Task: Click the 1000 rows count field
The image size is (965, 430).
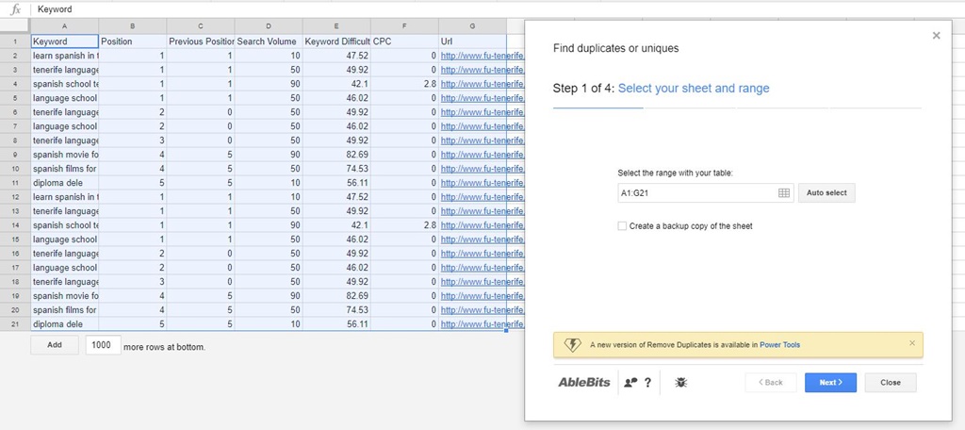Action: 102,345
